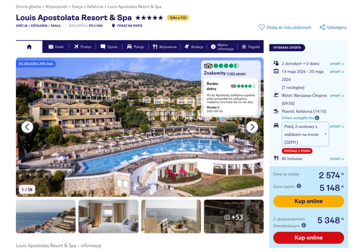Open the 1423 opinie reviews link

[x=236, y=73]
